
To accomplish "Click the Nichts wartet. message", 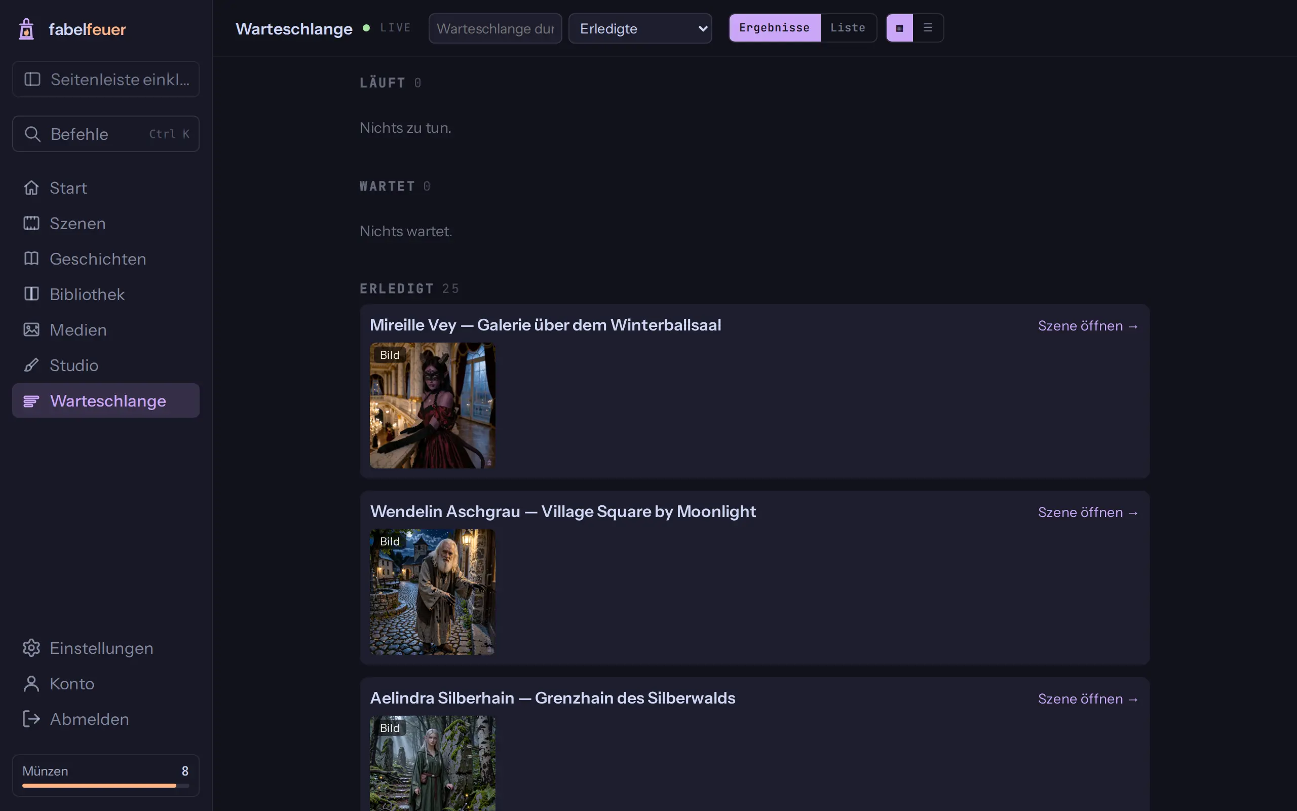I will point(406,231).
